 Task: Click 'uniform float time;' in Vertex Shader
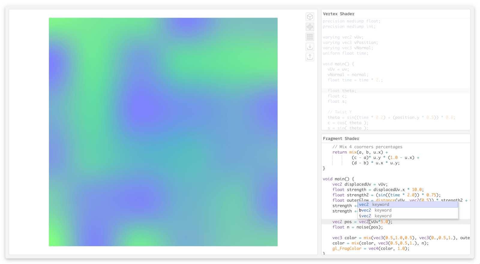pos(345,53)
